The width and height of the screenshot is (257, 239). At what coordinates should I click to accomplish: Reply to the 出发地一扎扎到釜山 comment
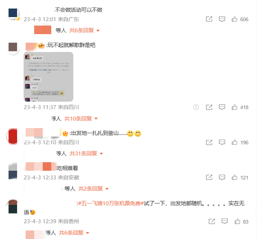point(222,143)
